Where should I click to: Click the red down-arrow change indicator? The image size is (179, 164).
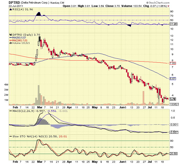pos(168,6)
